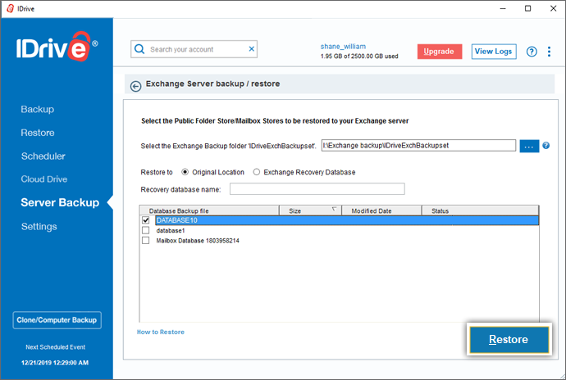566x380 pixels.
Task: Select the DATABASE10 row text
Action: (x=177, y=220)
